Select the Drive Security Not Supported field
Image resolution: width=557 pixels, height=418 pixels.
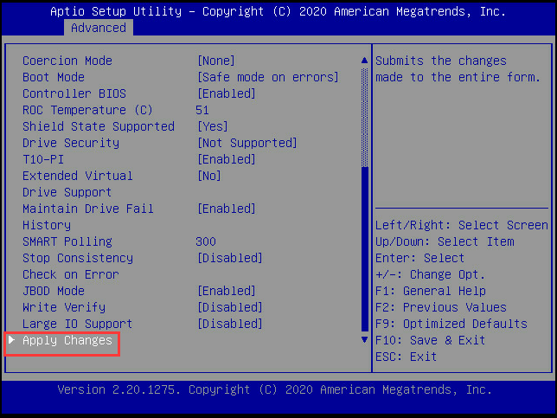pyautogui.click(x=246, y=143)
